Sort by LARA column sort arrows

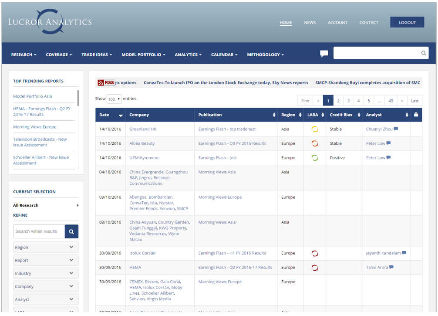coord(323,115)
